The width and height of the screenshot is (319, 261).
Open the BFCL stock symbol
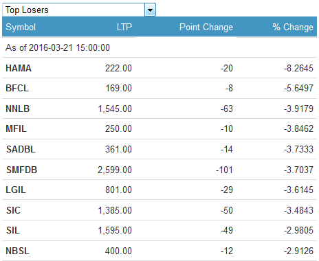click(x=17, y=88)
